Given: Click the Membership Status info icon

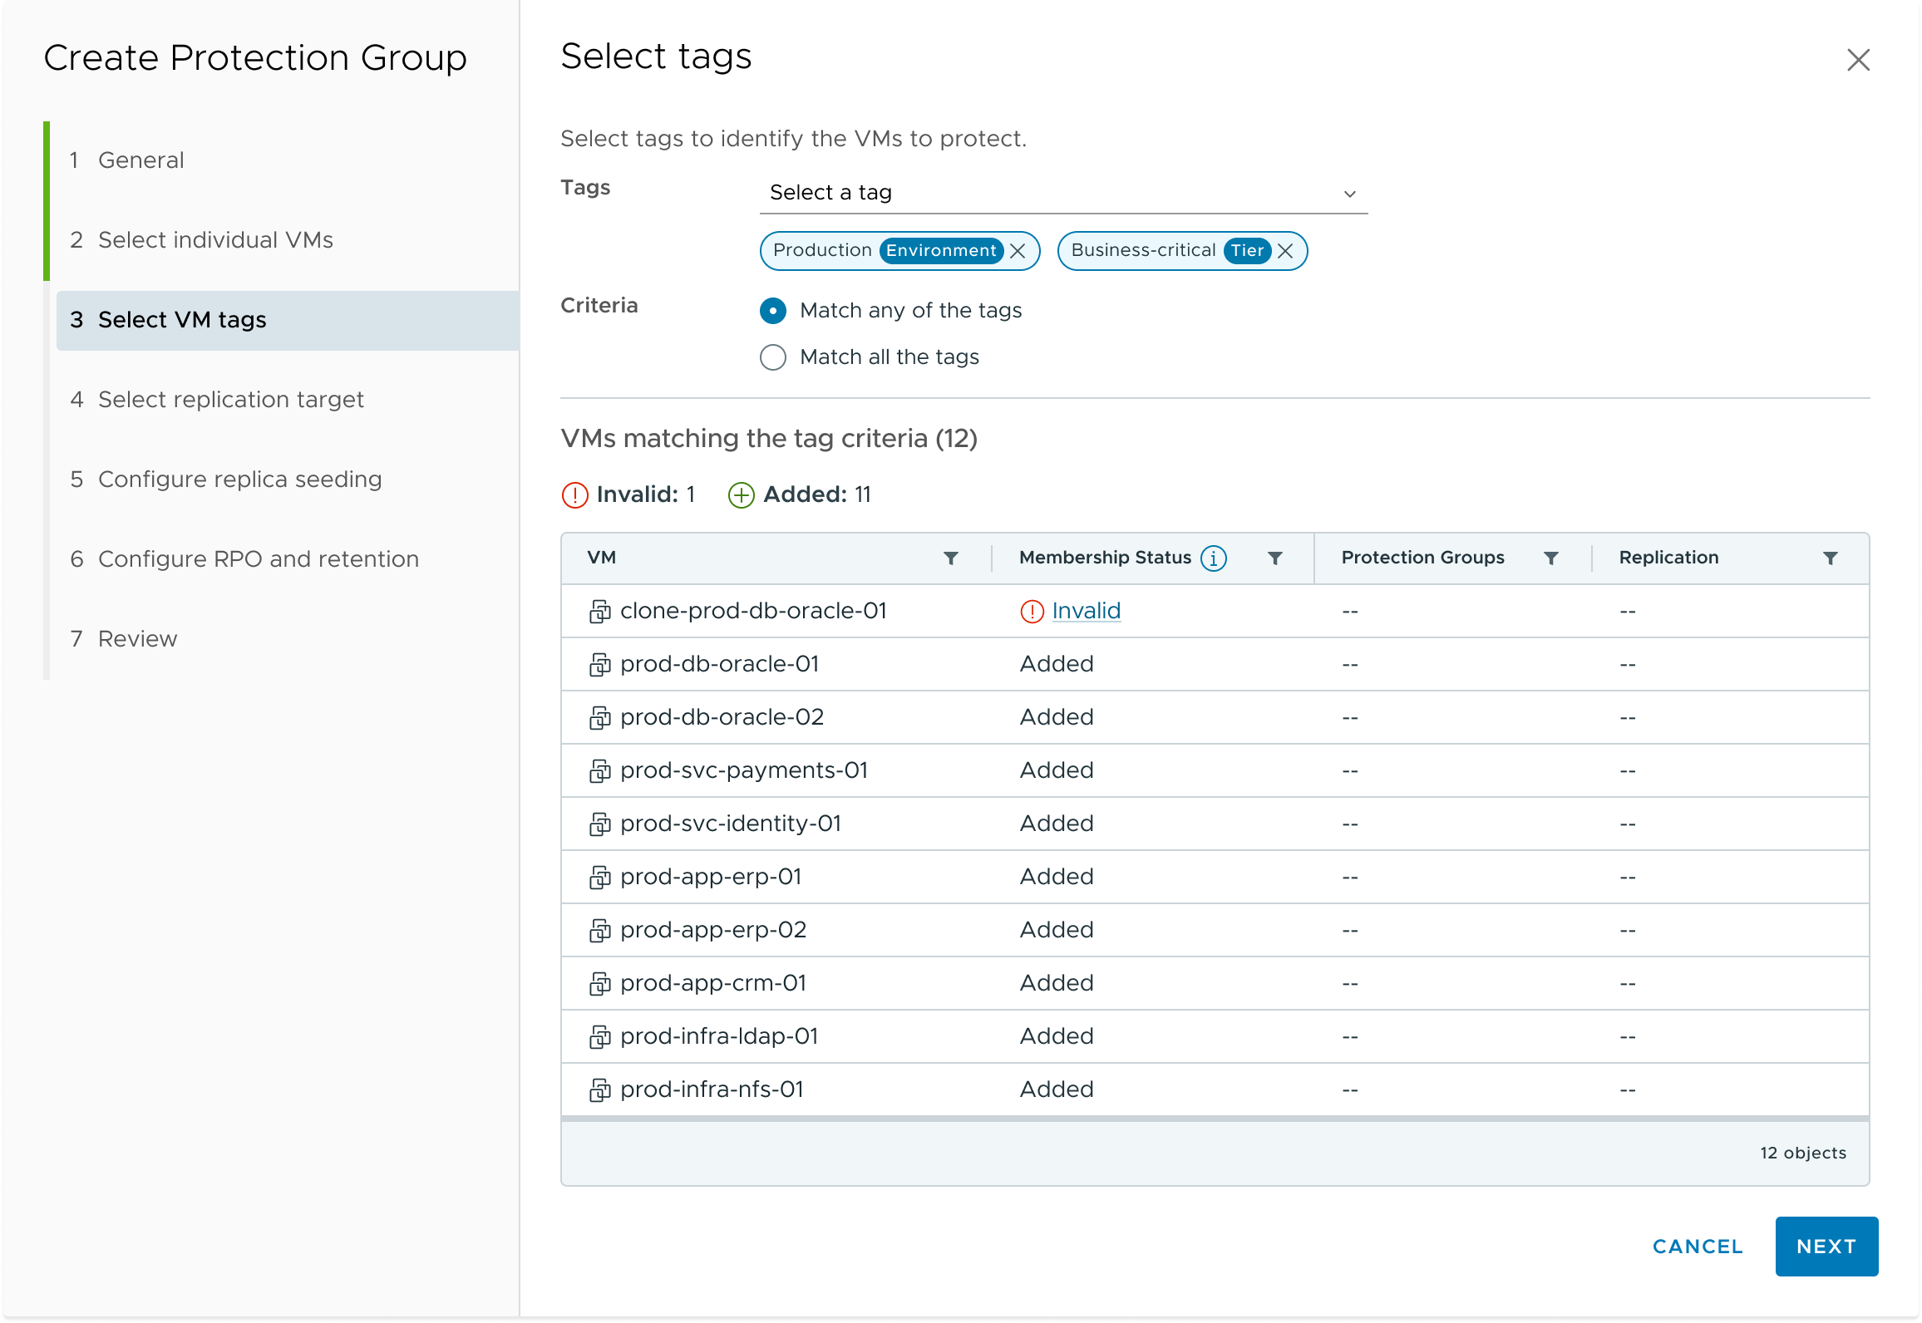Looking at the screenshot, I should 1213,558.
